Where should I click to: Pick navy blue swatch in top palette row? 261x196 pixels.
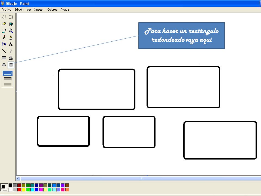tap(37, 185)
